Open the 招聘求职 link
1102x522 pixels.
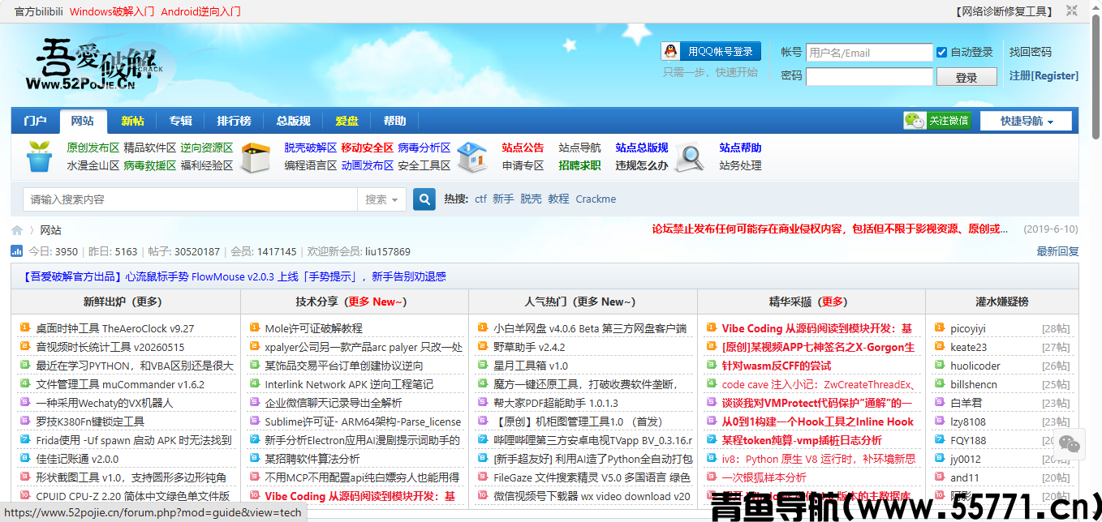580,165
